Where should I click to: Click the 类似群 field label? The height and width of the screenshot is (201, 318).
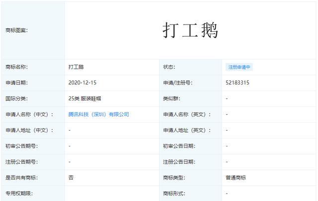(172, 98)
